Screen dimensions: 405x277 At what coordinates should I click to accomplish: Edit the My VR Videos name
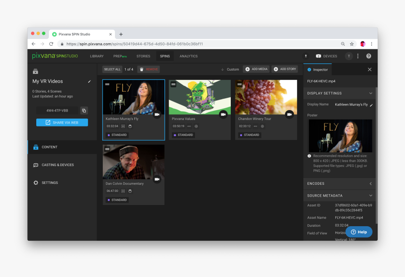tap(89, 81)
